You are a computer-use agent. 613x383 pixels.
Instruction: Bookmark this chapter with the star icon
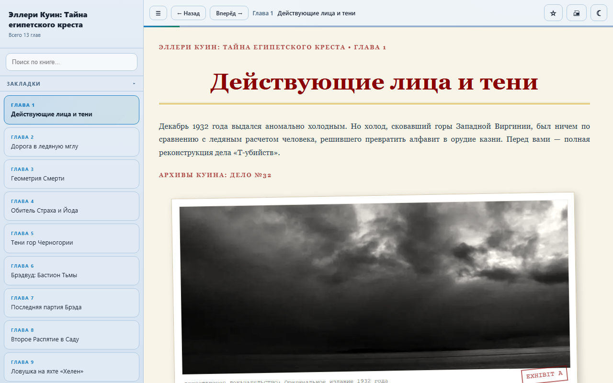[553, 13]
